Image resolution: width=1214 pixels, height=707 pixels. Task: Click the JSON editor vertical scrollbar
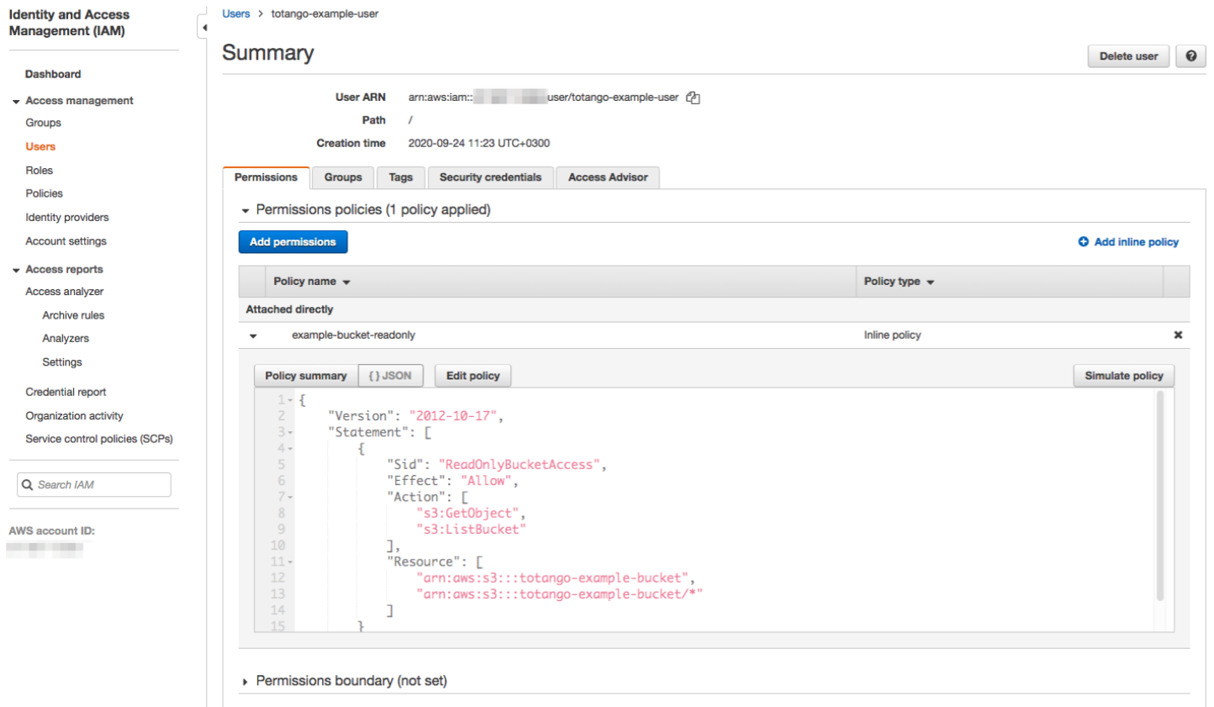click(1159, 496)
